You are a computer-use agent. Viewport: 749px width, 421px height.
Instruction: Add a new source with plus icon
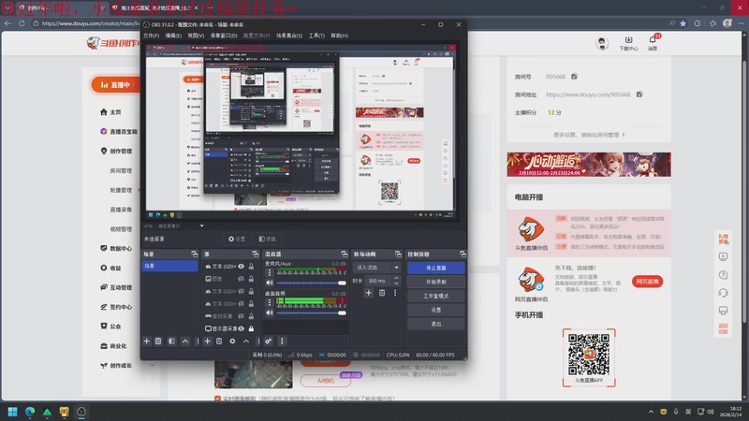point(207,341)
